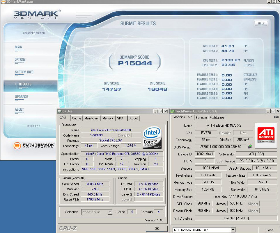Click the BIOS save icon in GPU-Z
This screenshot has width=280, height=233.
click(249, 147)
